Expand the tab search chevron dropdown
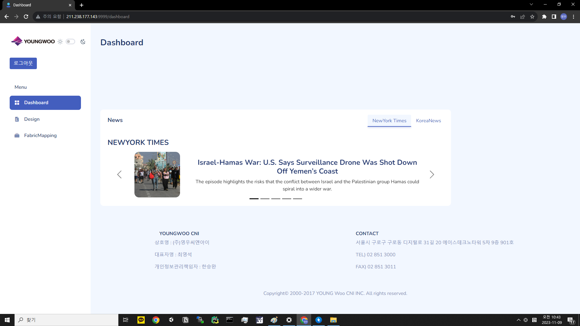Screen dimensions: 580x326 531,5
